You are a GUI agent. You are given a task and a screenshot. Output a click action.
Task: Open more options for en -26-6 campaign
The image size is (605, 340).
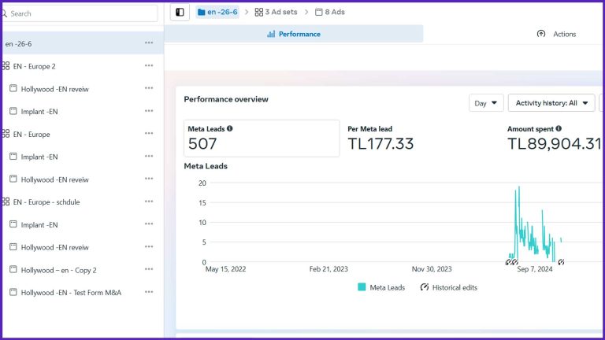(x=148, y=43)
